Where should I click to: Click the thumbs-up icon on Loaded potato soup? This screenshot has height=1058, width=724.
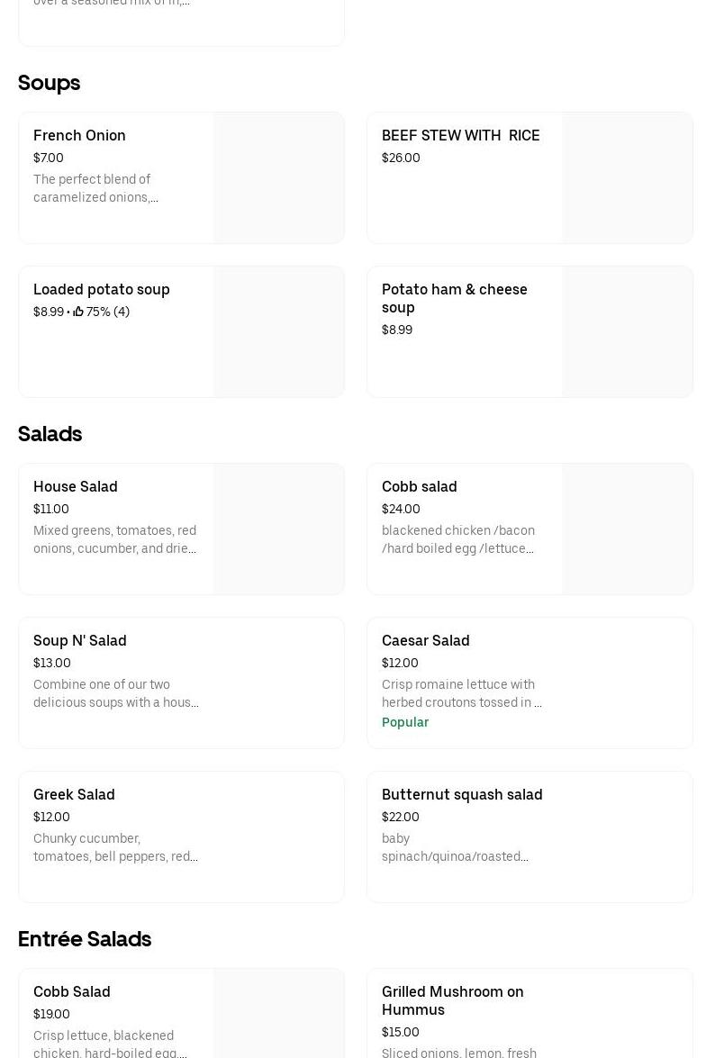click(x=78, y=312)
